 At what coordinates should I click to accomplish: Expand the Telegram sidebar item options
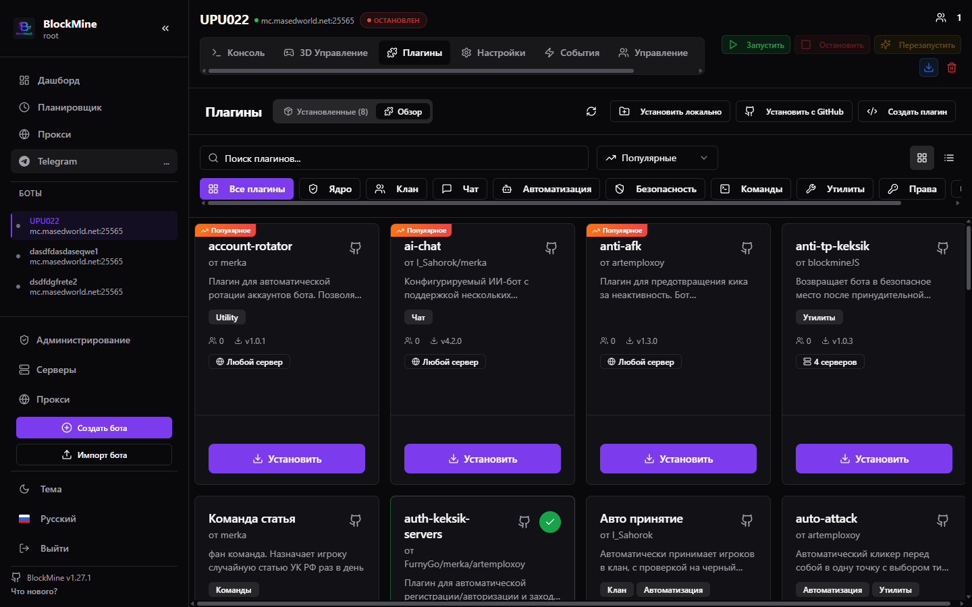pos(166,162)
